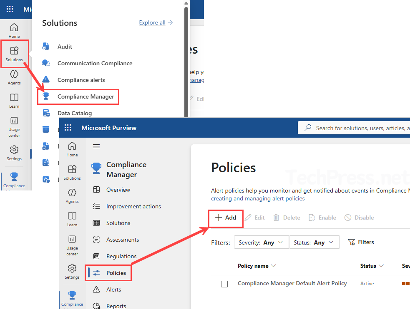Collapse navigation with hamburger icon
Screen dimensions: 410x309
96,146
